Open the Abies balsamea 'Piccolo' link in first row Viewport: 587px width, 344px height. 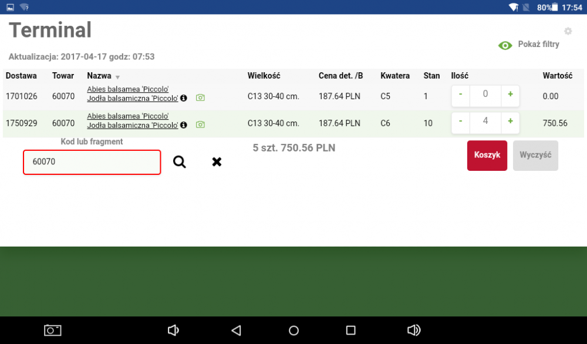(x=128, y=89)
